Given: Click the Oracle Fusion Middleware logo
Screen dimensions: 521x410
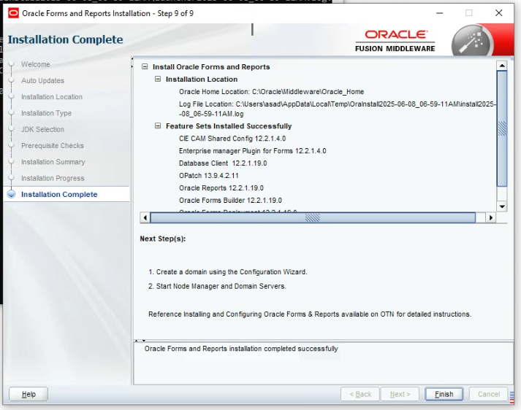Looking at the screenshot, I should pyautogui.click(x=395, y=41).
